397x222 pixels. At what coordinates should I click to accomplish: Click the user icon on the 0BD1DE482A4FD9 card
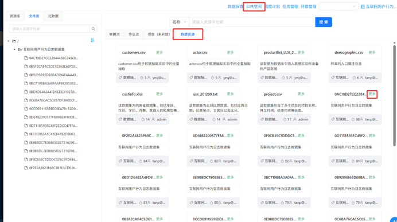[149, 202]
